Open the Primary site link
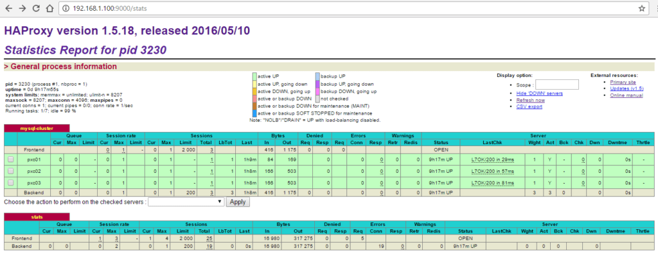 623,82
